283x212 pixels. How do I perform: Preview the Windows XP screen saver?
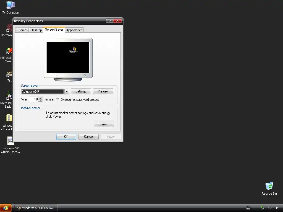click(x=103, y=91)
